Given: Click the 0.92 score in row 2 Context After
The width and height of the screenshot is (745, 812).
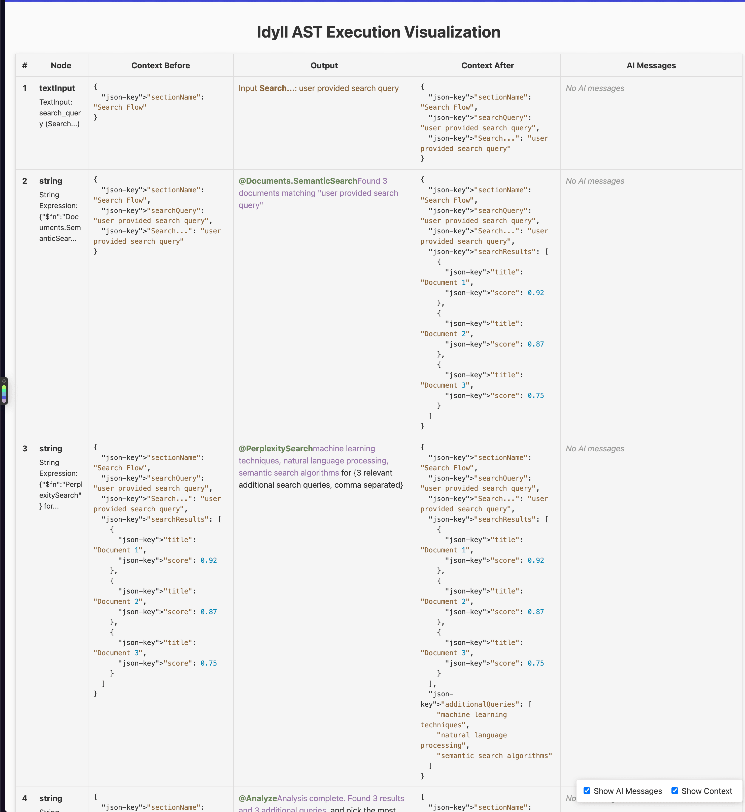Looking at the screenshot, I should (x=536, y=293).
